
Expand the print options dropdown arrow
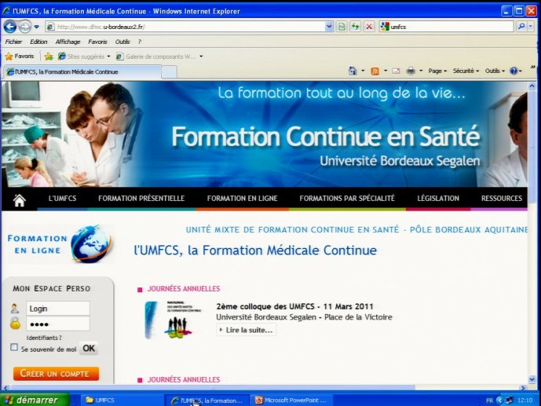click(421, 71)
